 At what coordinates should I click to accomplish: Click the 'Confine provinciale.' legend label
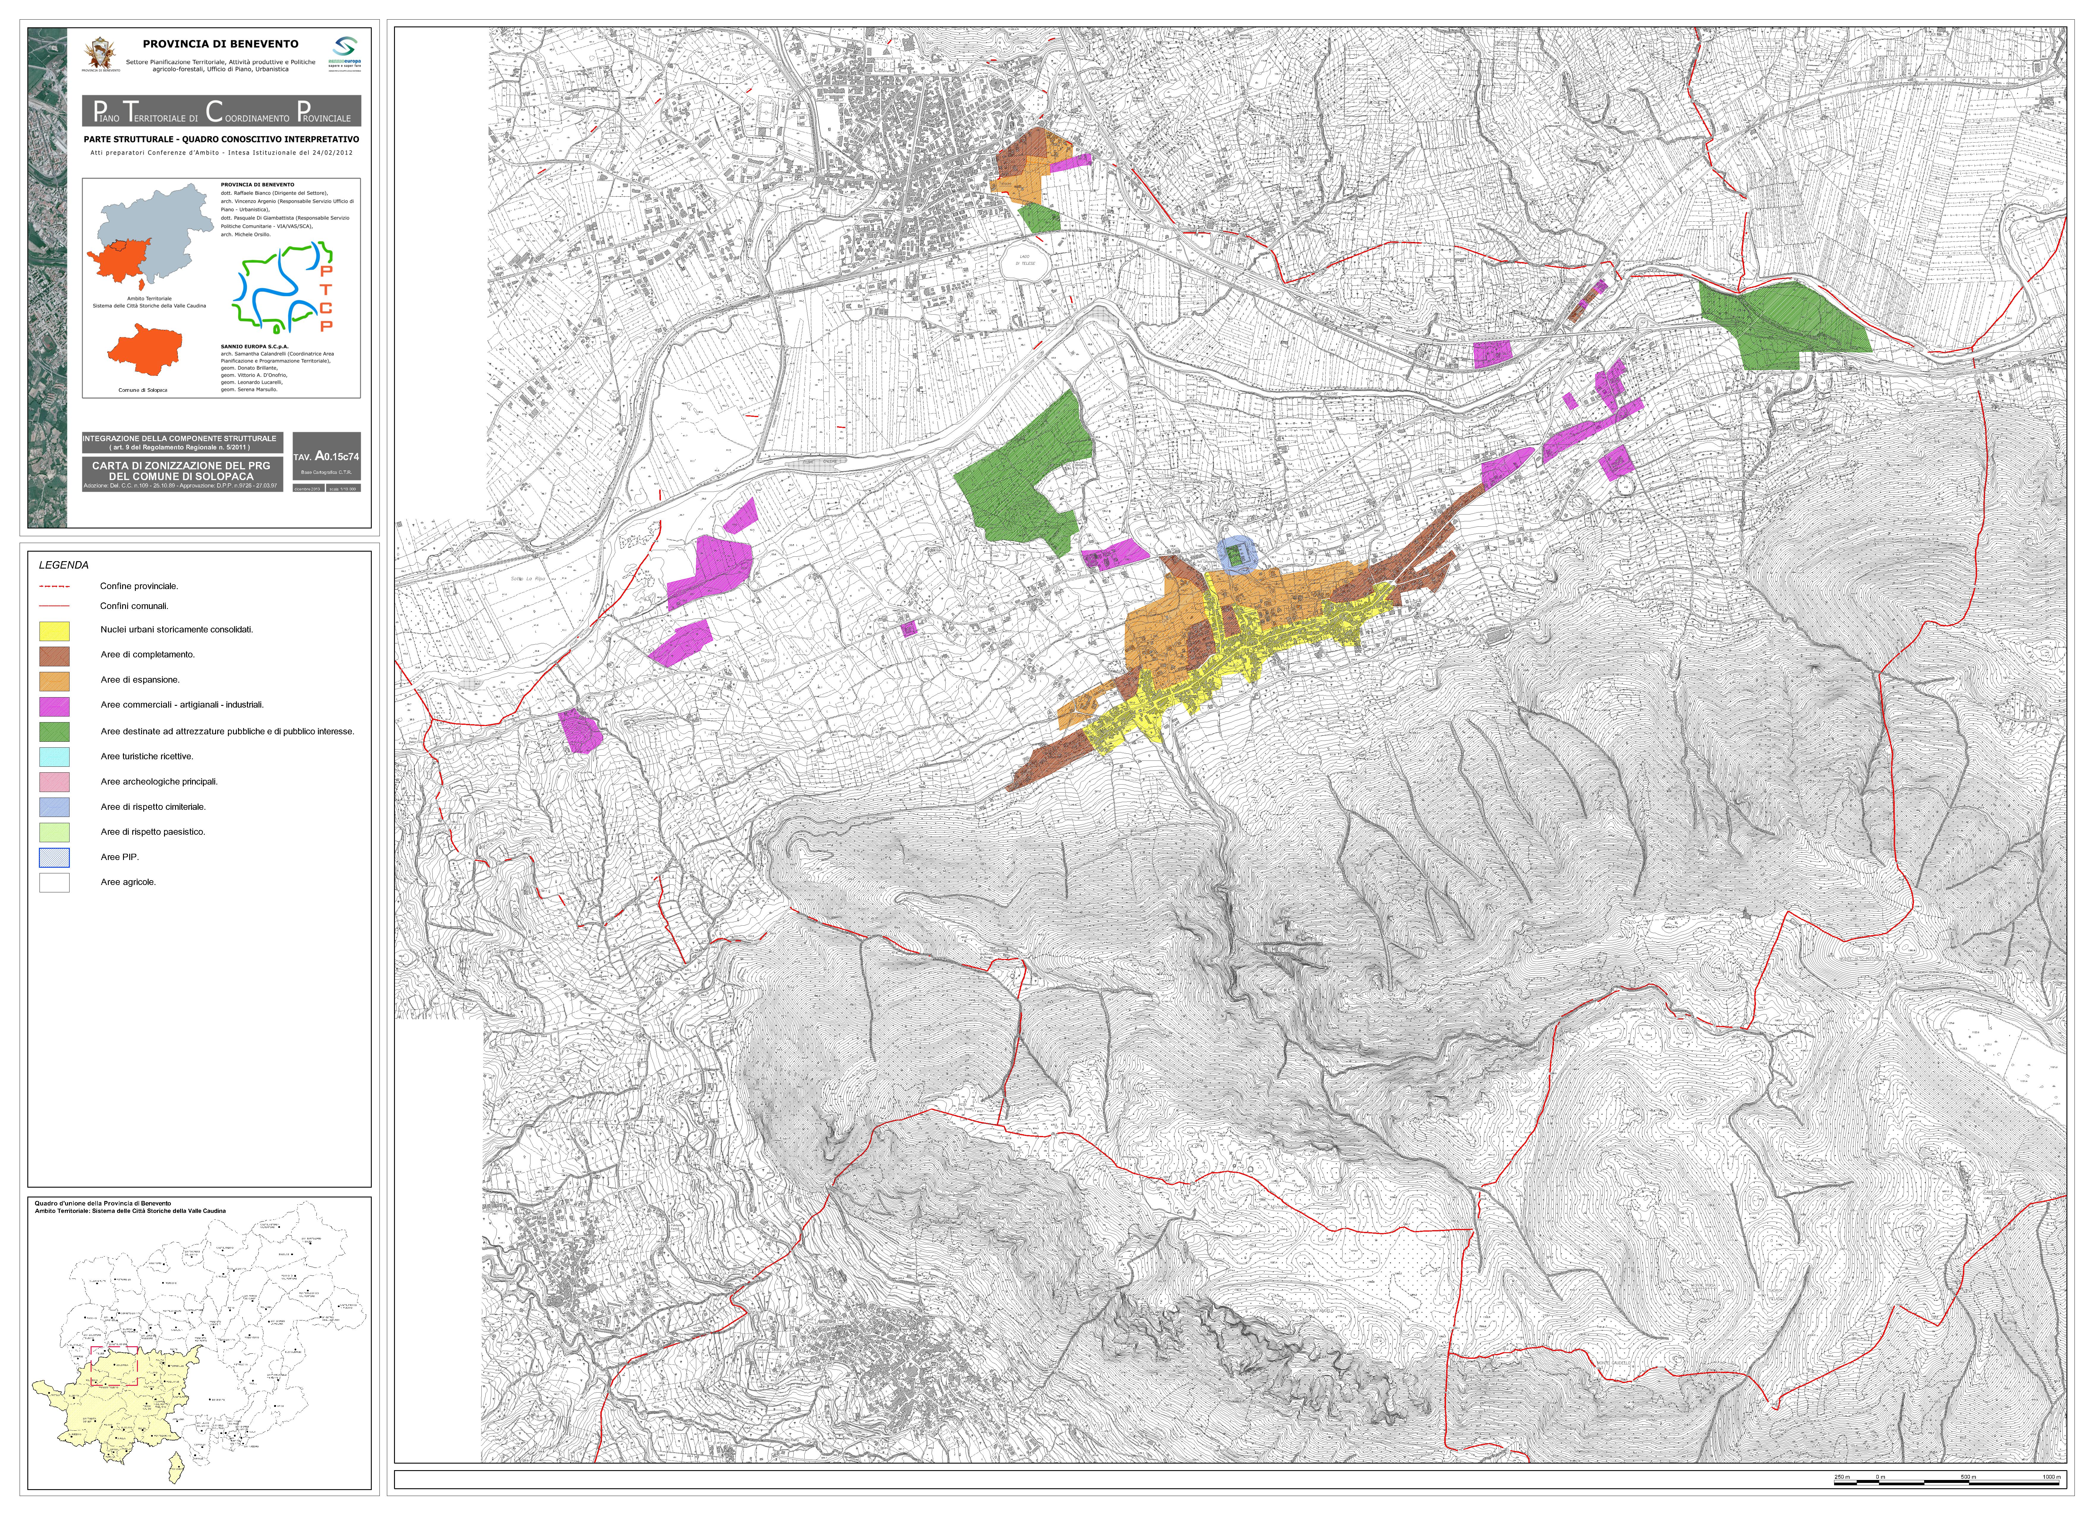point(139,586)
